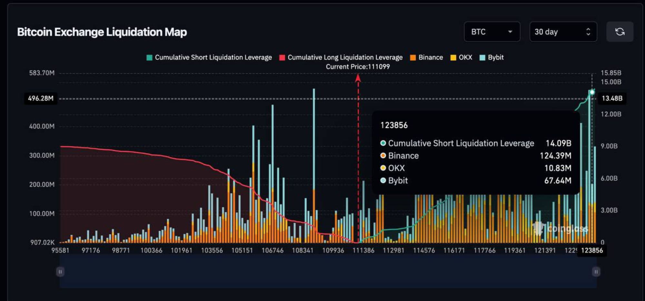The image size is (645, 301).
Task: Click the zoom range scrollbar track
Action: [328, 272]
